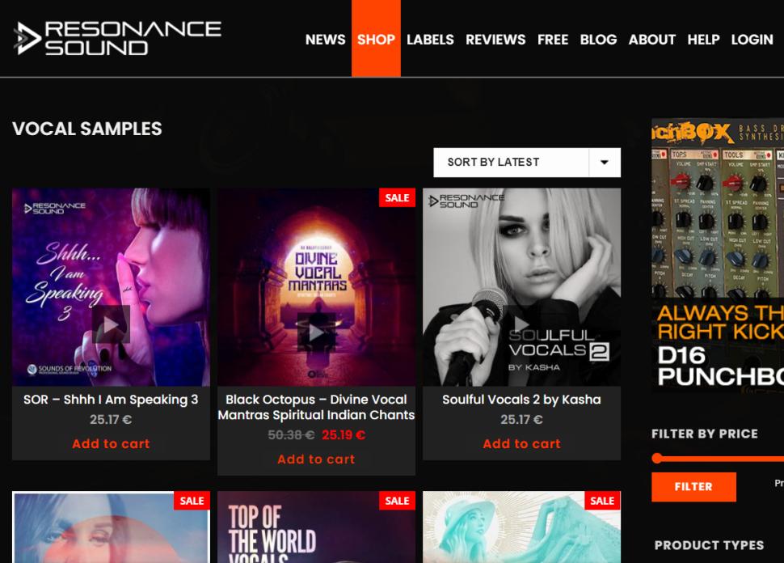Click the bottom-row teal hat woman product thumbnail
This screenshot has width=784, height=563.
(x=522, y=527)
